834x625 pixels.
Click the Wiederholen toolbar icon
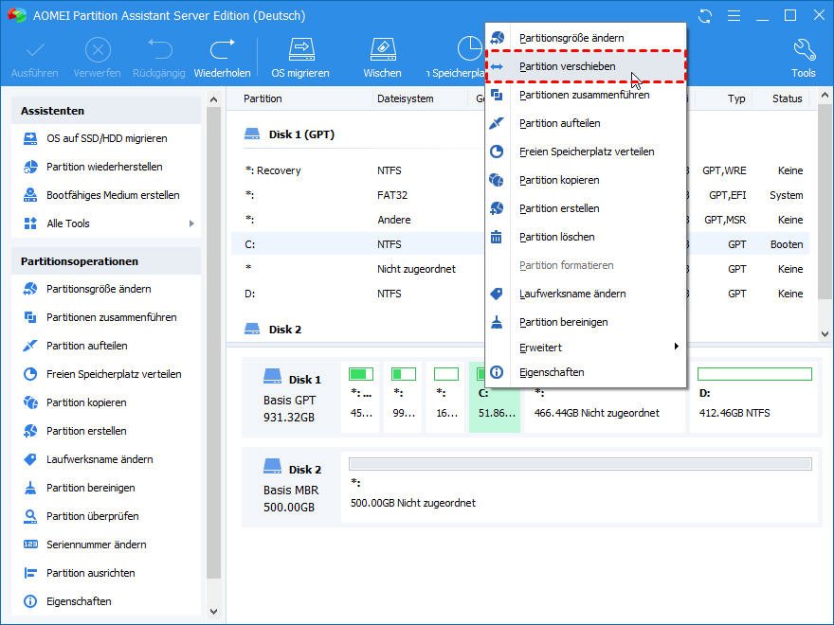click(x=223, y=50)
